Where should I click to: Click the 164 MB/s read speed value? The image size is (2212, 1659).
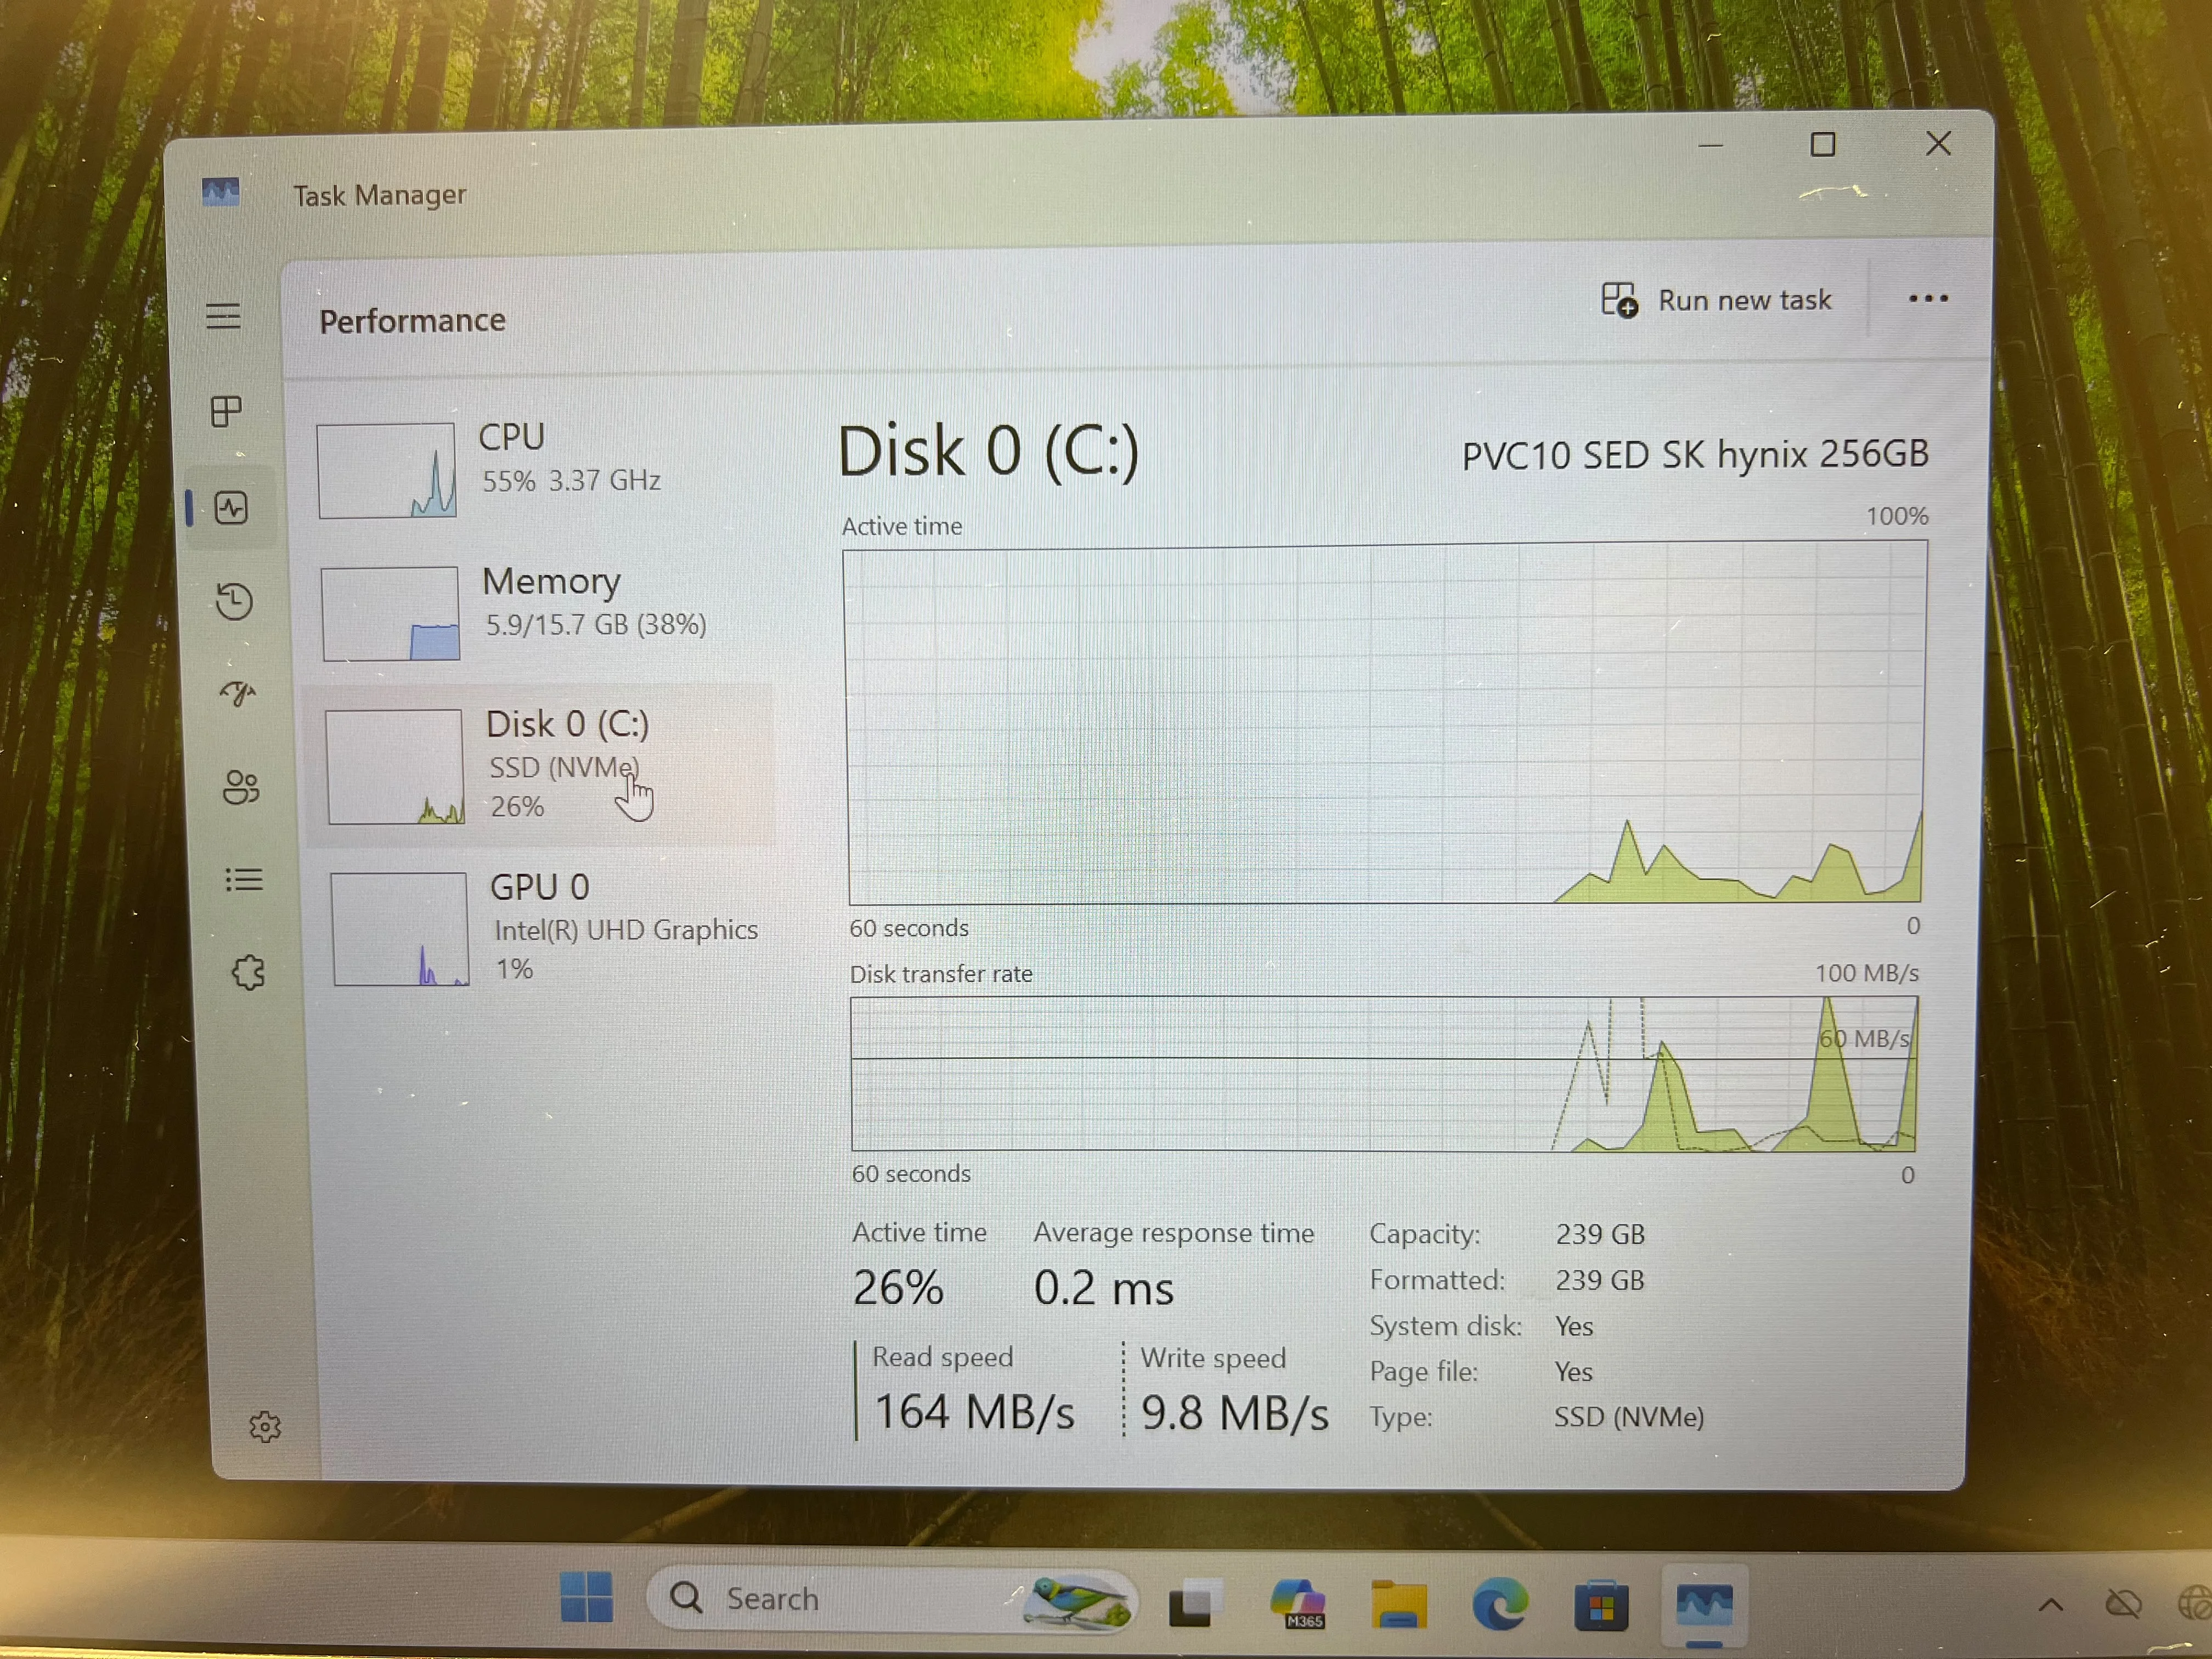click(x=974, y=1413)
